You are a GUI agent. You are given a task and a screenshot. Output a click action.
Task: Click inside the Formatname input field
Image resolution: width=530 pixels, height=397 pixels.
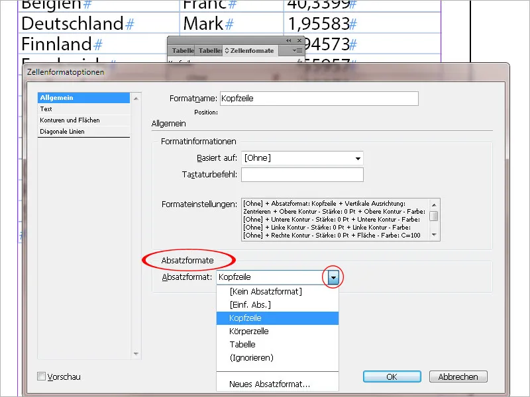point(318,98)
